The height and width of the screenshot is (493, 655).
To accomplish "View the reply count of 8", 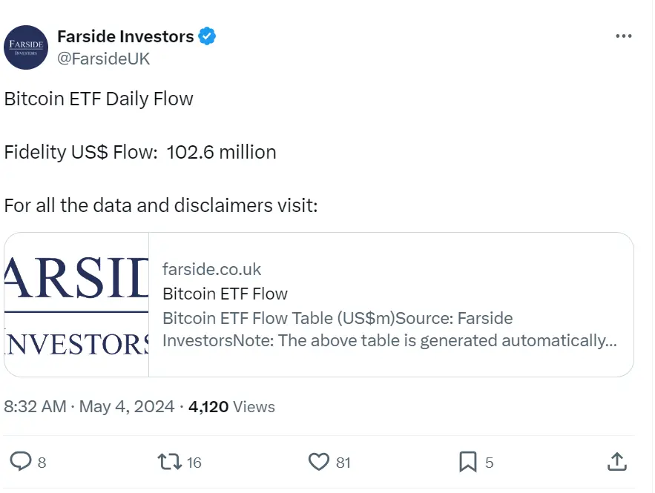I will [43, 462].
